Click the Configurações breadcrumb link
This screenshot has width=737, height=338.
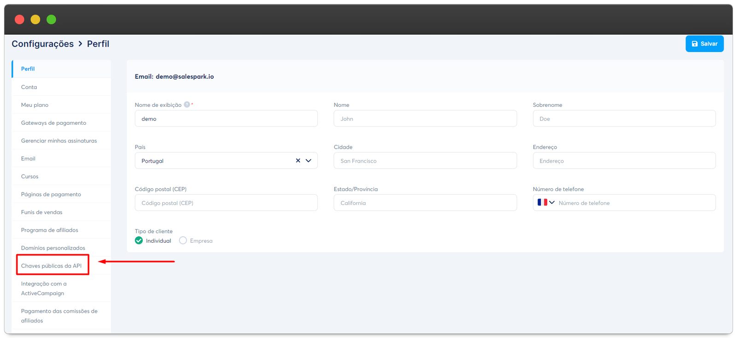coord(42,44)
